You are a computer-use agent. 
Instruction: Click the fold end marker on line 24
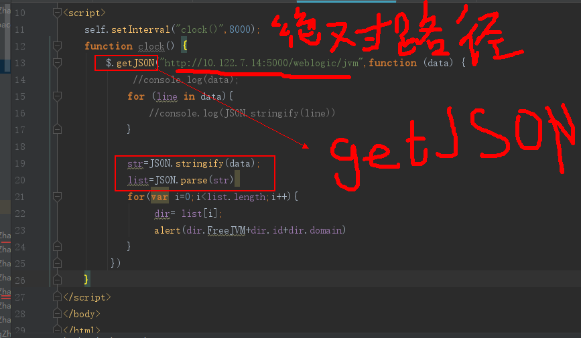[57, 246]
